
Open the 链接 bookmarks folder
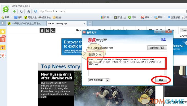pyautogui.click(x=57, y=17)
